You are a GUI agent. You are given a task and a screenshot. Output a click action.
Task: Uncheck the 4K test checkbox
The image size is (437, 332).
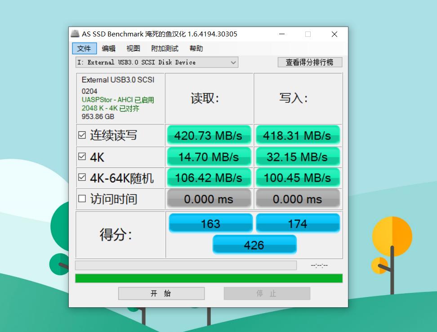click(x=83, y=157)
